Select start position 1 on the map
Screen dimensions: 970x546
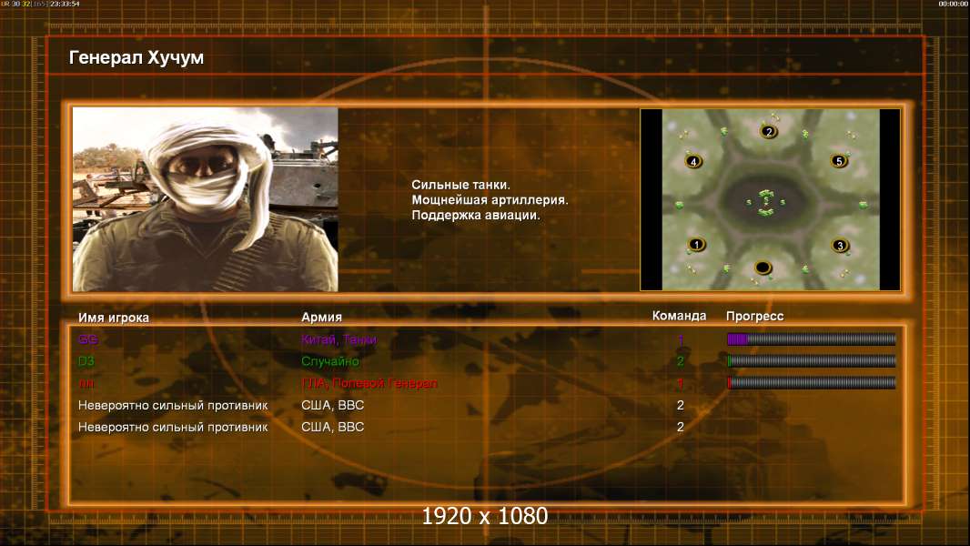(x=697, y=244)
